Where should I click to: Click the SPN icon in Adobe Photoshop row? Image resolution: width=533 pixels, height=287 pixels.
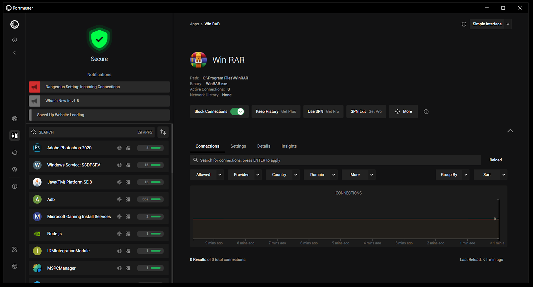[x=119, y=148]
